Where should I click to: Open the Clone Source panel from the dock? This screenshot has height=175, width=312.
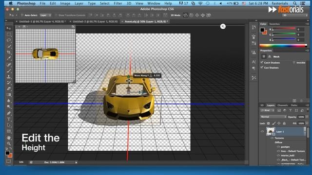pos(253,52)
